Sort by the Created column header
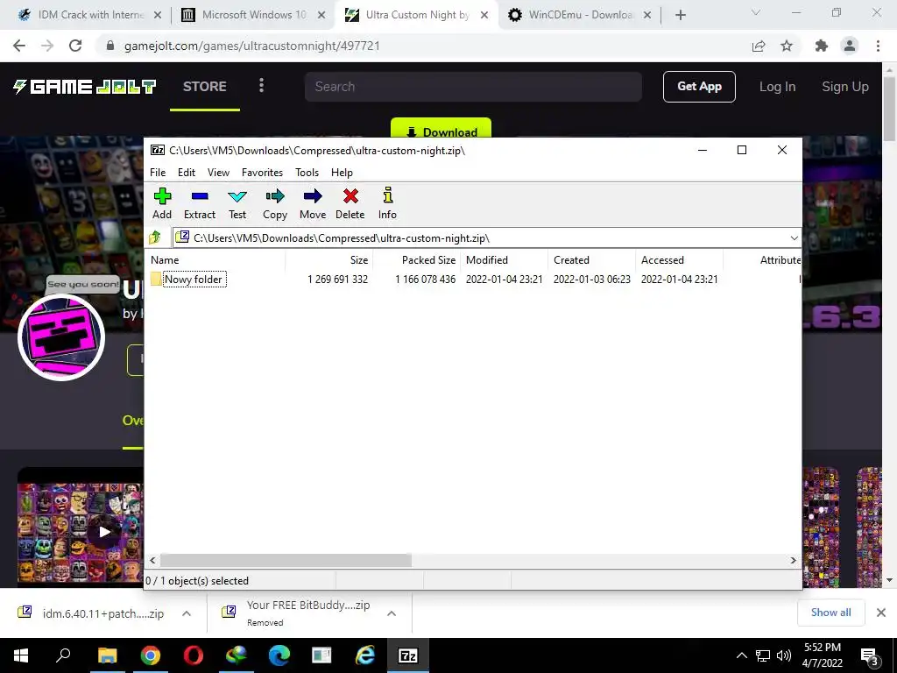This screenshot has height=673, width=897. (x=591, y=259)
